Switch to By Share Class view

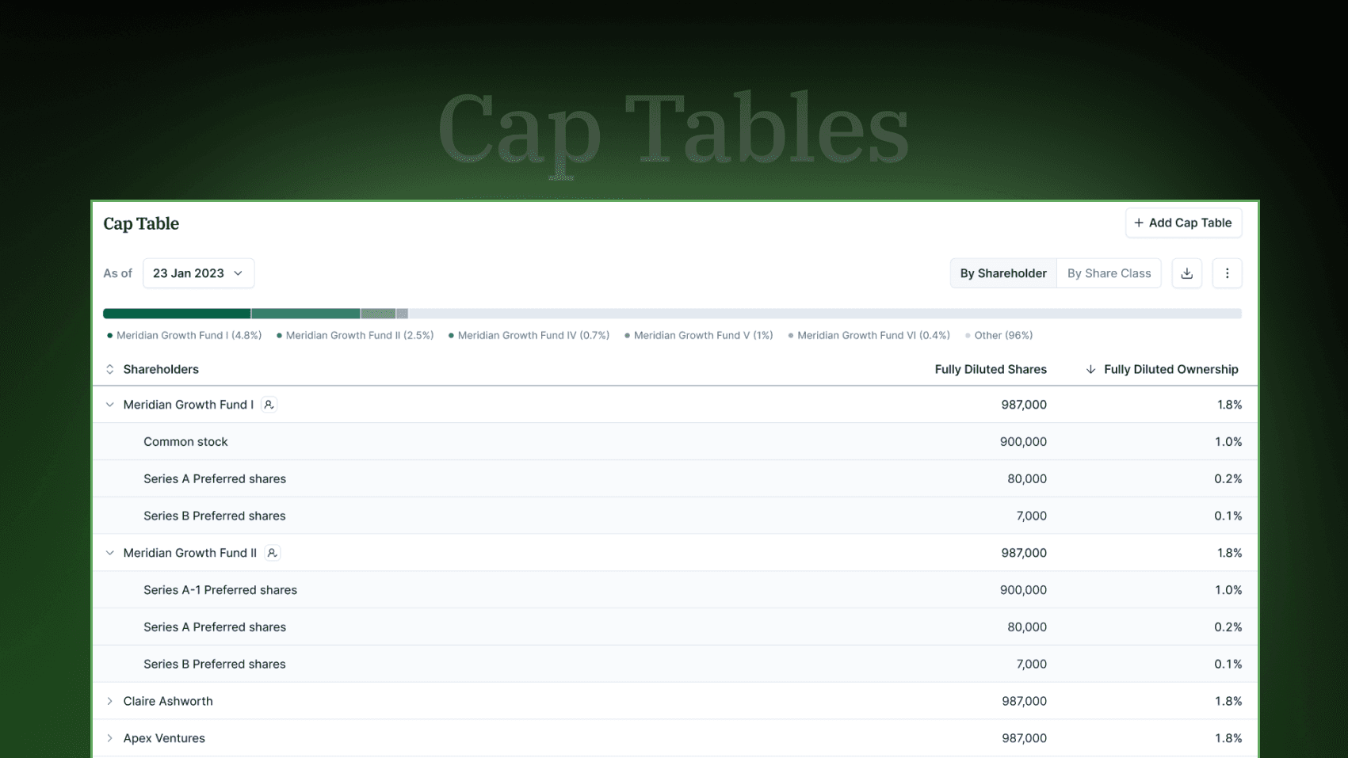coord(1109,273)
